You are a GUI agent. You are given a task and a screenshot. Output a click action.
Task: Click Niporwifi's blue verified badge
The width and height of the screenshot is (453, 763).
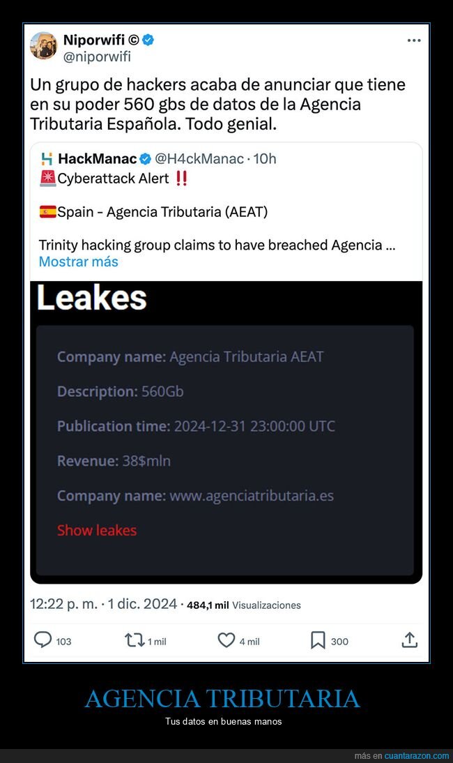tap(148, 40)
